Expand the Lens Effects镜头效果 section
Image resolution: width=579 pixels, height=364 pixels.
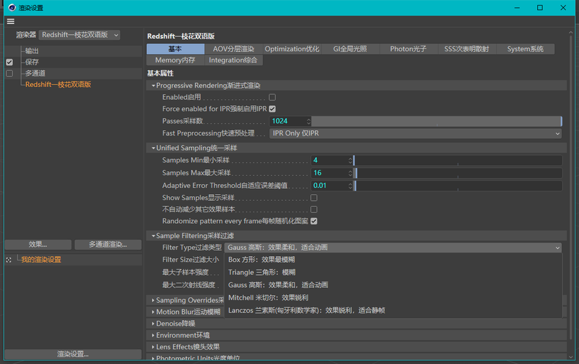click(x=153, y=347)
